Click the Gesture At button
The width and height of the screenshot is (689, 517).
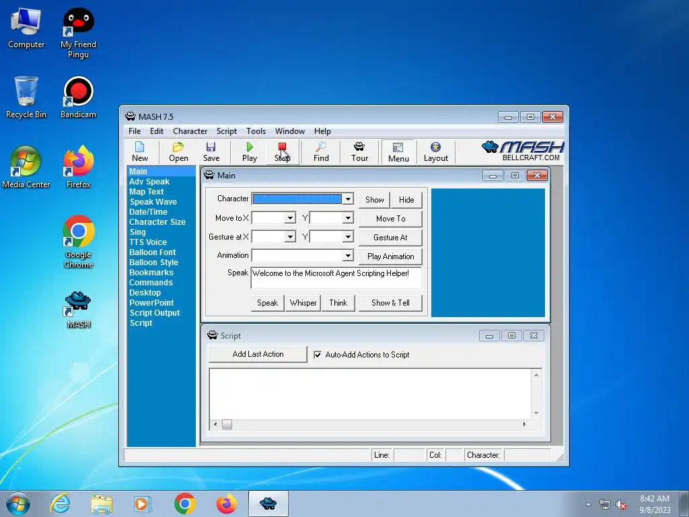pos(391,238)
